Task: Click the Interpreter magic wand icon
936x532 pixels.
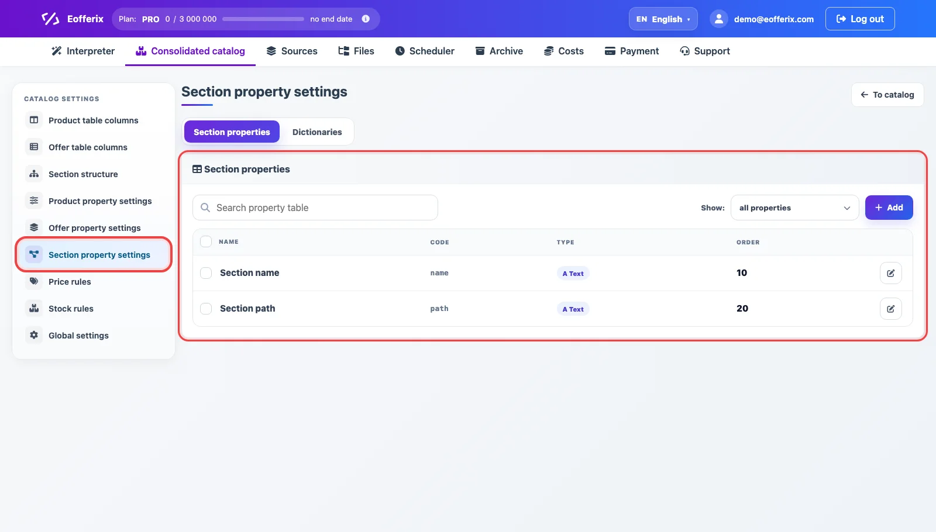Action: [56, 51]
